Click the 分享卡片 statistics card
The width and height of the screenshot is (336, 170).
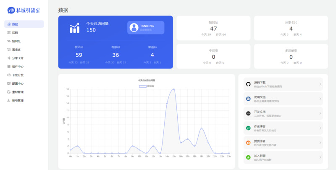pos(291,29)
